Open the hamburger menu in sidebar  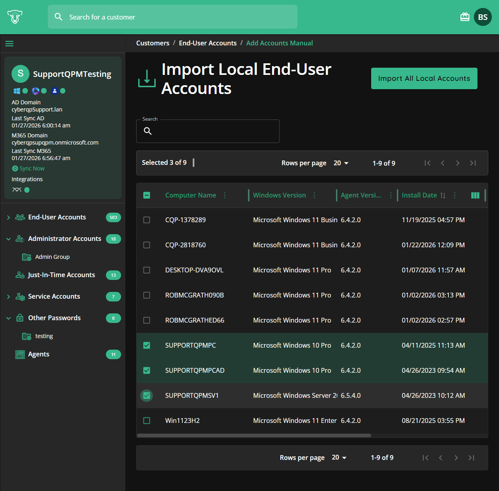point(9,43)
